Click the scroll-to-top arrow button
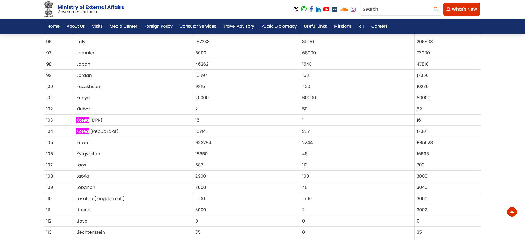Image resolution: width=525 pixels, height=240 pixels. click(512, 212)
